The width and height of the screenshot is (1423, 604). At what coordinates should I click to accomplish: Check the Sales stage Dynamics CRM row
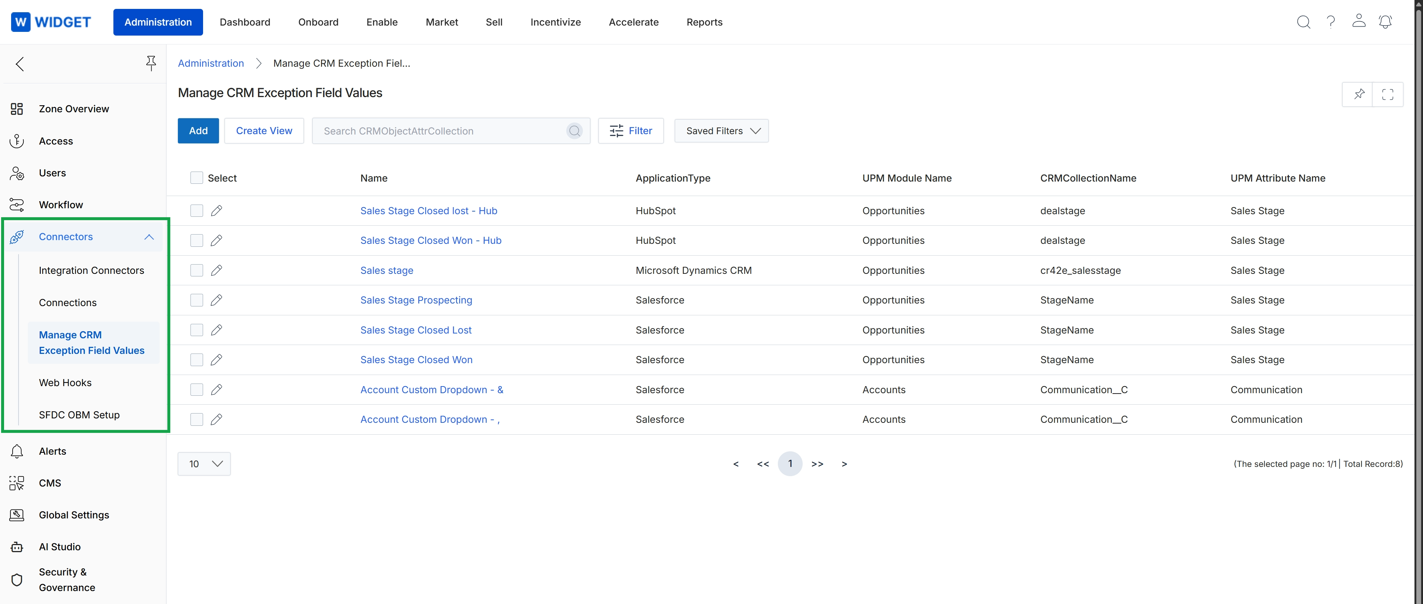(197, 270)
